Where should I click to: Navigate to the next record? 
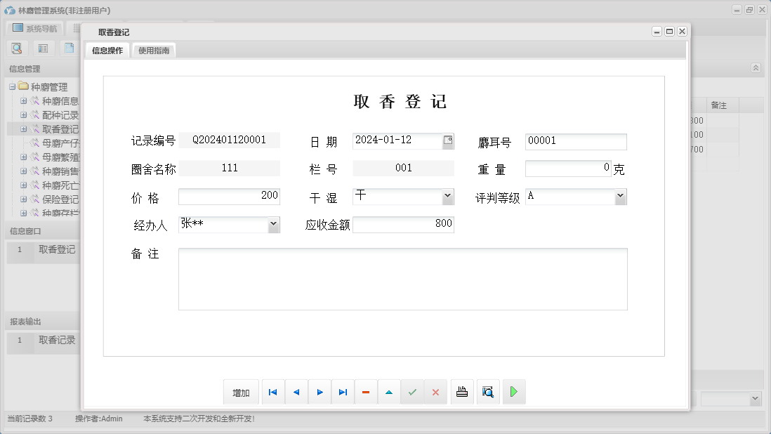pyautogui.click(x=319, y=392)
